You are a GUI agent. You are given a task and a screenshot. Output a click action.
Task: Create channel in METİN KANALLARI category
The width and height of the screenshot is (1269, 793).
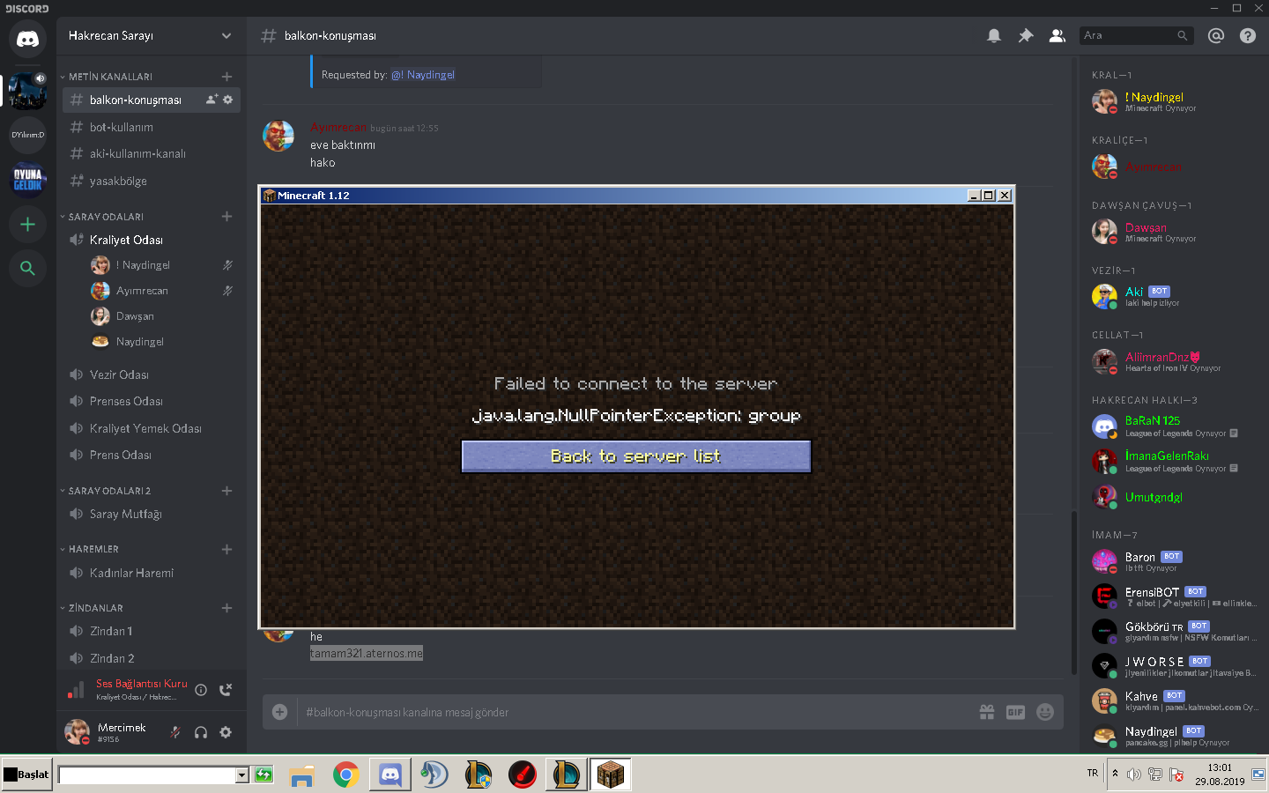pos(226,77)
